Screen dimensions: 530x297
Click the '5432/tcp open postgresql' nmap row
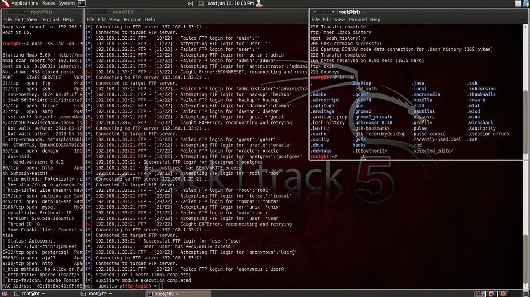pyautogui.click(x=42, y=252)
